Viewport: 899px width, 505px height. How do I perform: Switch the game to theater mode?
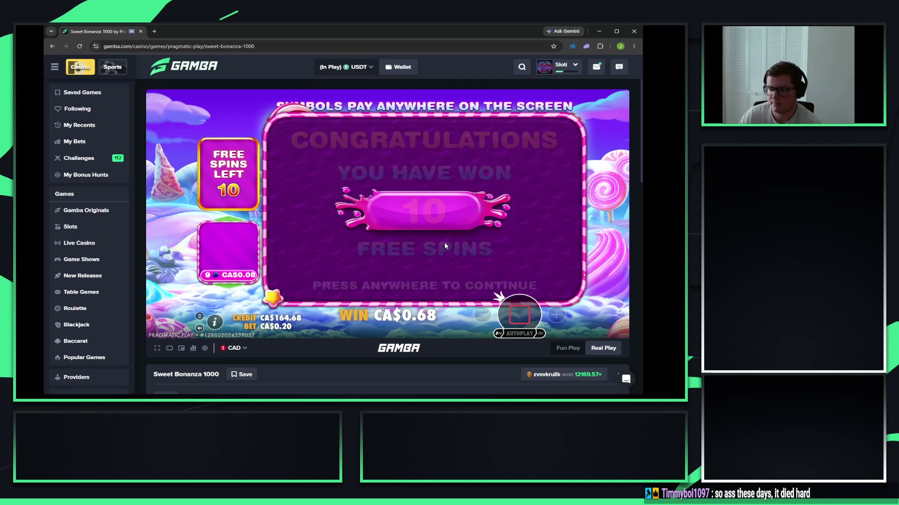pos(169,348)
